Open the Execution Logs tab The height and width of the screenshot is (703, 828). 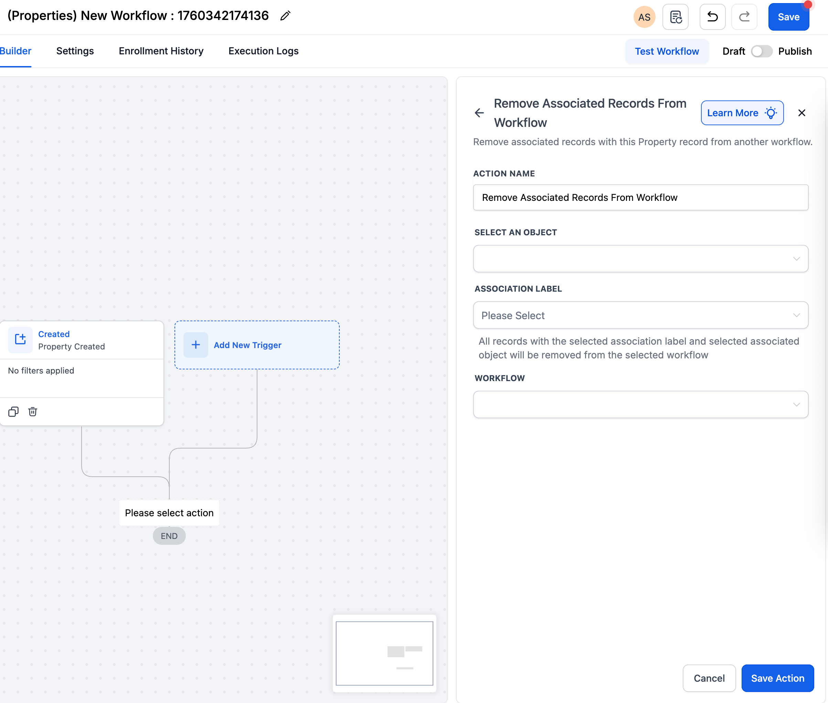263,51
